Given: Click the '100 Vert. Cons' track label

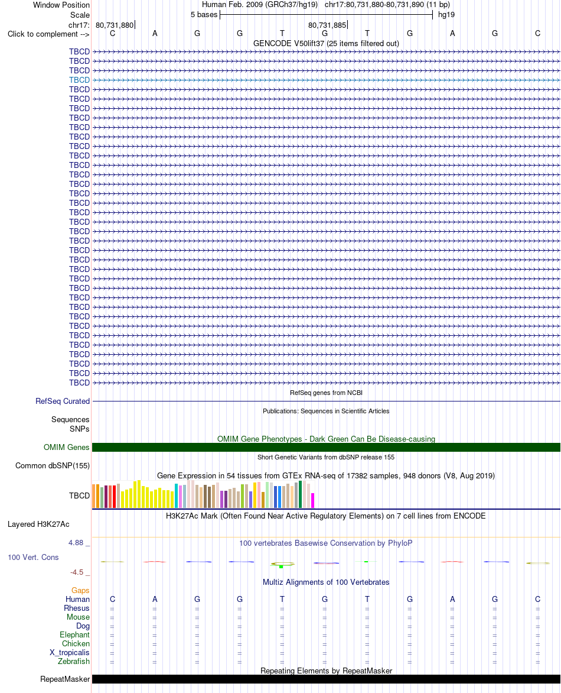Looking at the screenshot, I should tap(33, 558).
